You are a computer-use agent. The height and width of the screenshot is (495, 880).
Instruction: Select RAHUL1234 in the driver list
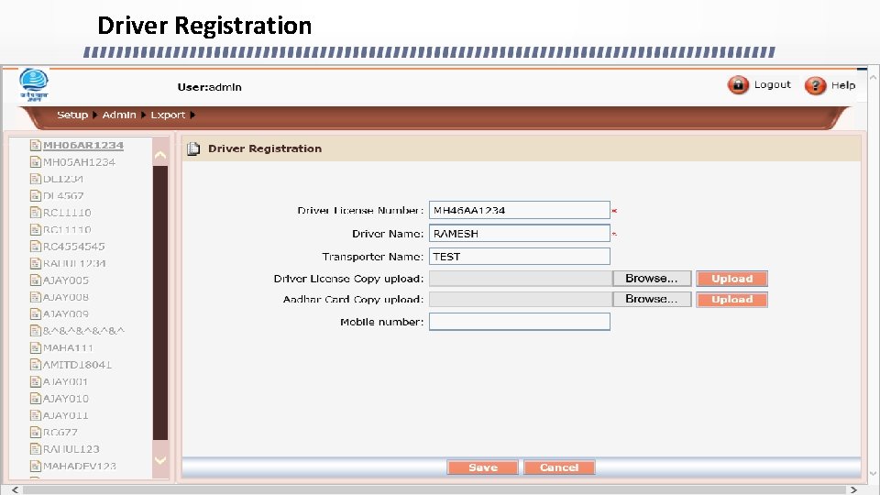[x=74, y=263]
